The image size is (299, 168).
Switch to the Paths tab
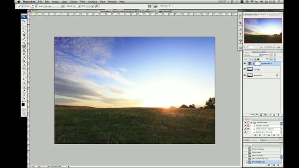[x=263, y=52]
